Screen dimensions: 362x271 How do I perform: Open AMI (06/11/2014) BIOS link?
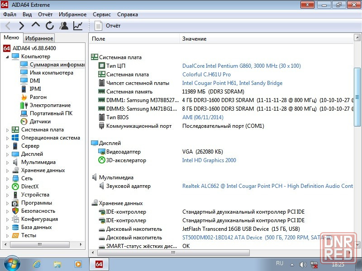203,117
